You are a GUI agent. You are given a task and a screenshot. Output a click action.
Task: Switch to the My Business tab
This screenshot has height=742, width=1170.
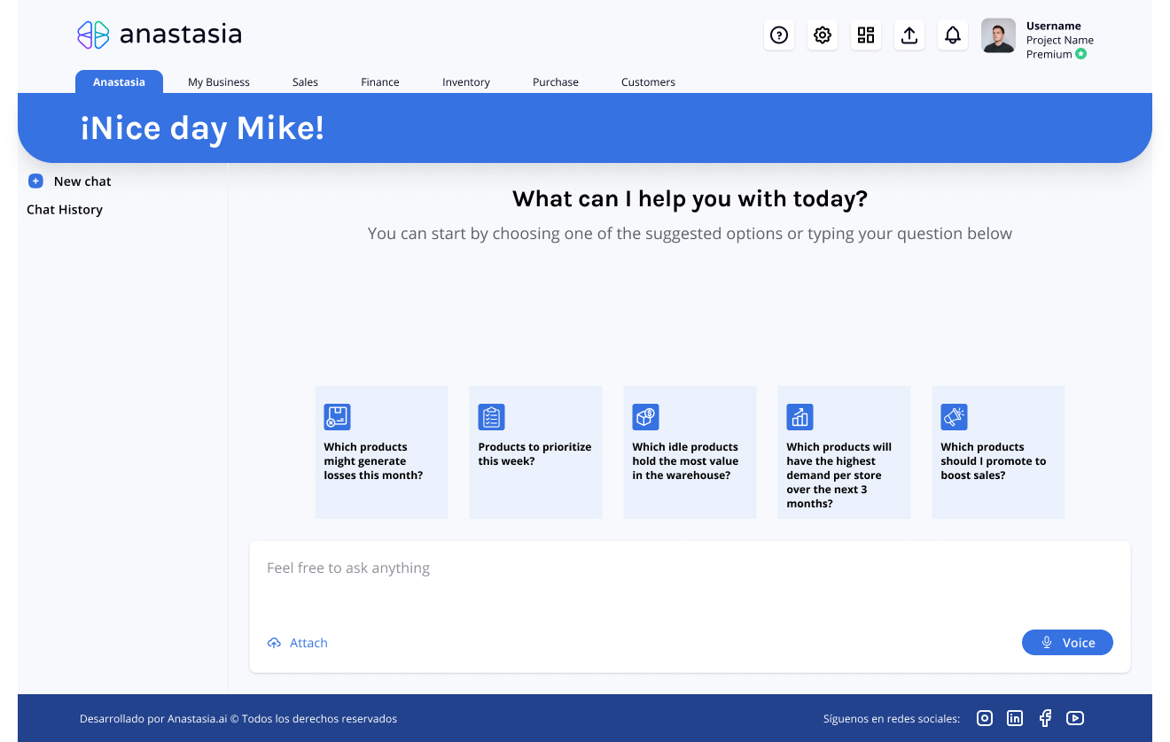tap(219, 82)
